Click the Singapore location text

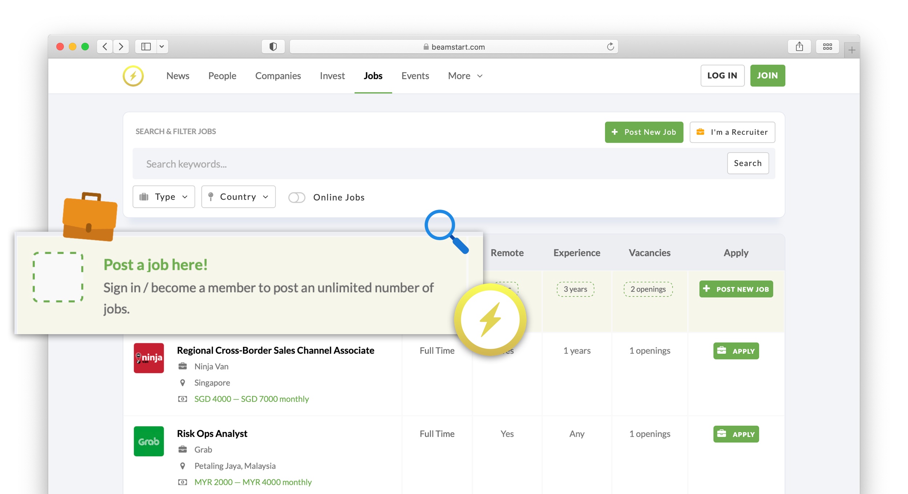212,383
